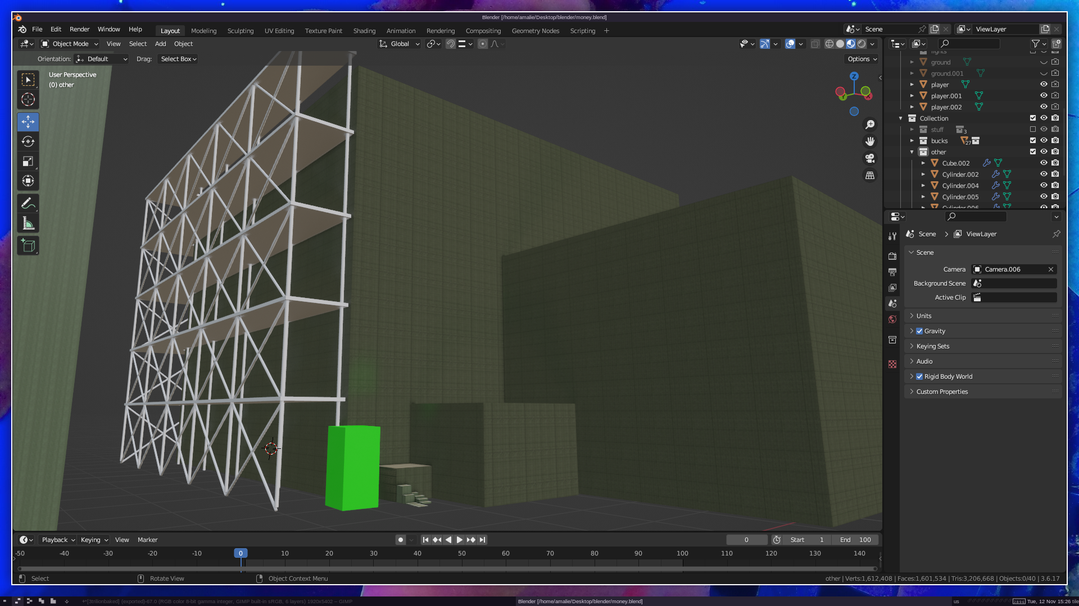Click the viewport Options button

pyautogui.click(x=862, y=59)
